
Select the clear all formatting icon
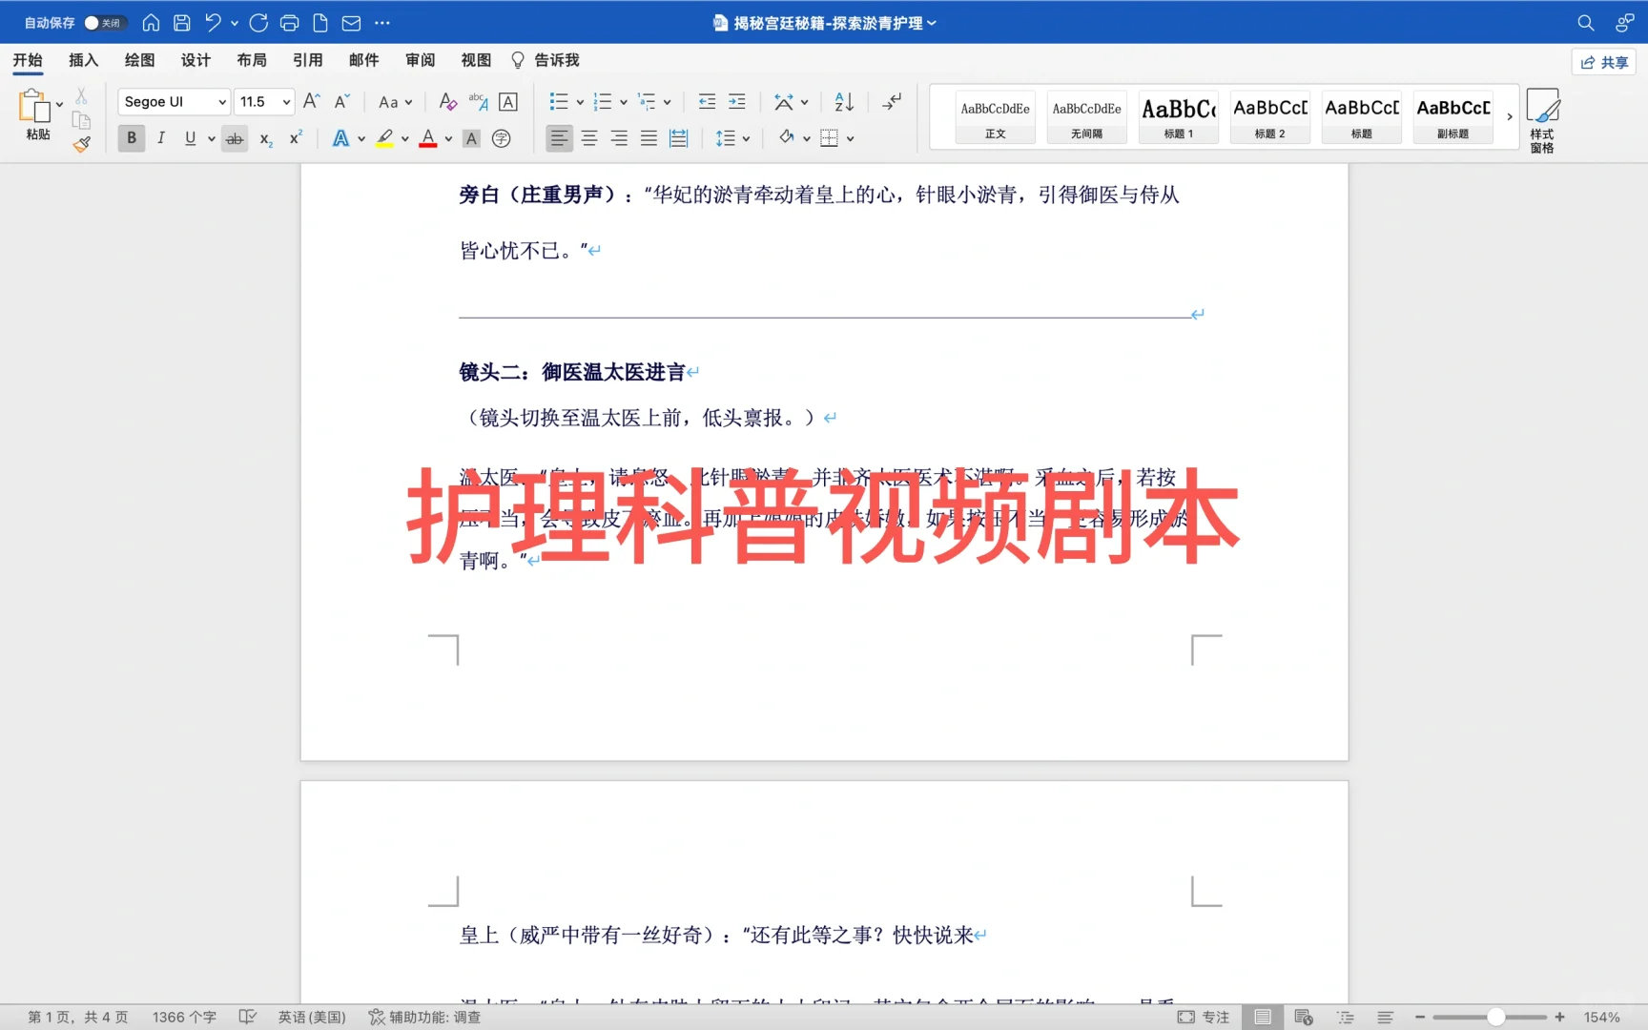447,101
